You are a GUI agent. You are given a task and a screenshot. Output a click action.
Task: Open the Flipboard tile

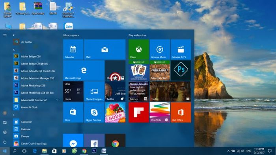[139, 113]
